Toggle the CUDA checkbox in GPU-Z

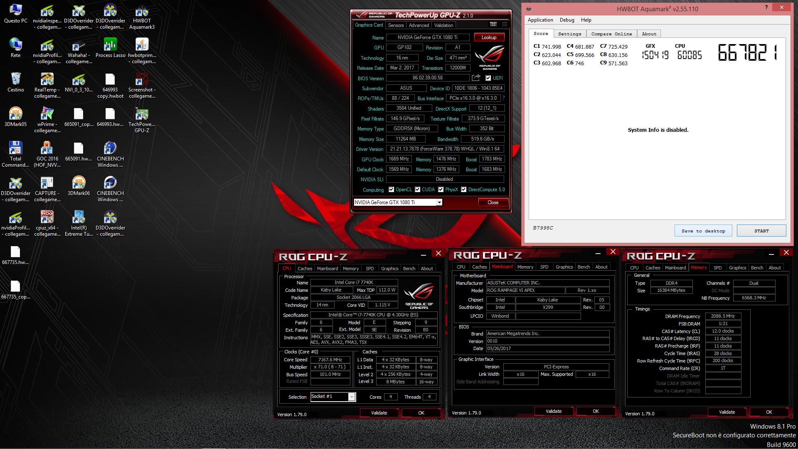tap(417, 190)
